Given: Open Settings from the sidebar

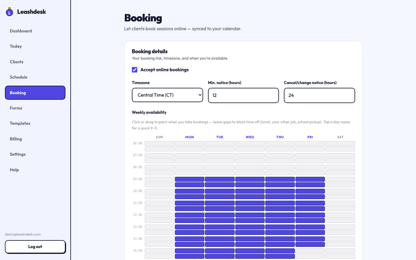Looking at the screenshot, I should (35, 154).
